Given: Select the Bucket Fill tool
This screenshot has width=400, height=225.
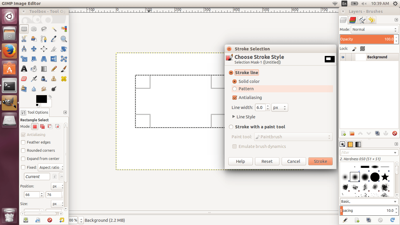Looking at the screenshot, I should click(x=34, y=69).
